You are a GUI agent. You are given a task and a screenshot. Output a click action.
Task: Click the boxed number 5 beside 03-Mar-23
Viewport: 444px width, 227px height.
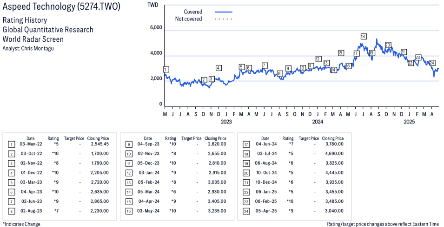tap(11, 183)
